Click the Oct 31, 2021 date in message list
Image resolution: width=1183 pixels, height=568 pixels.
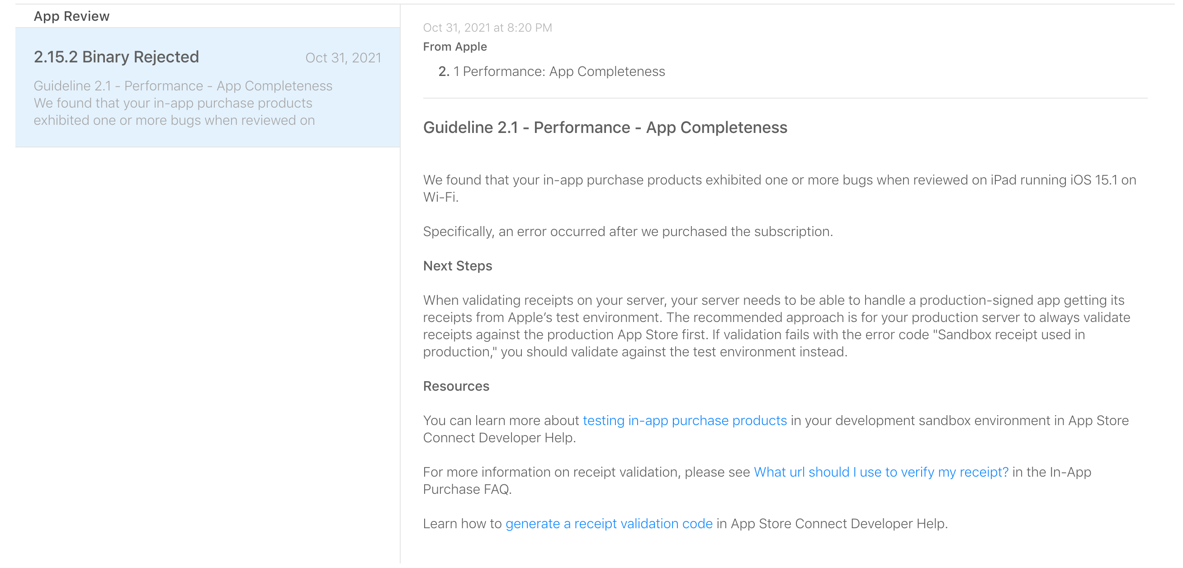(343, 57)
